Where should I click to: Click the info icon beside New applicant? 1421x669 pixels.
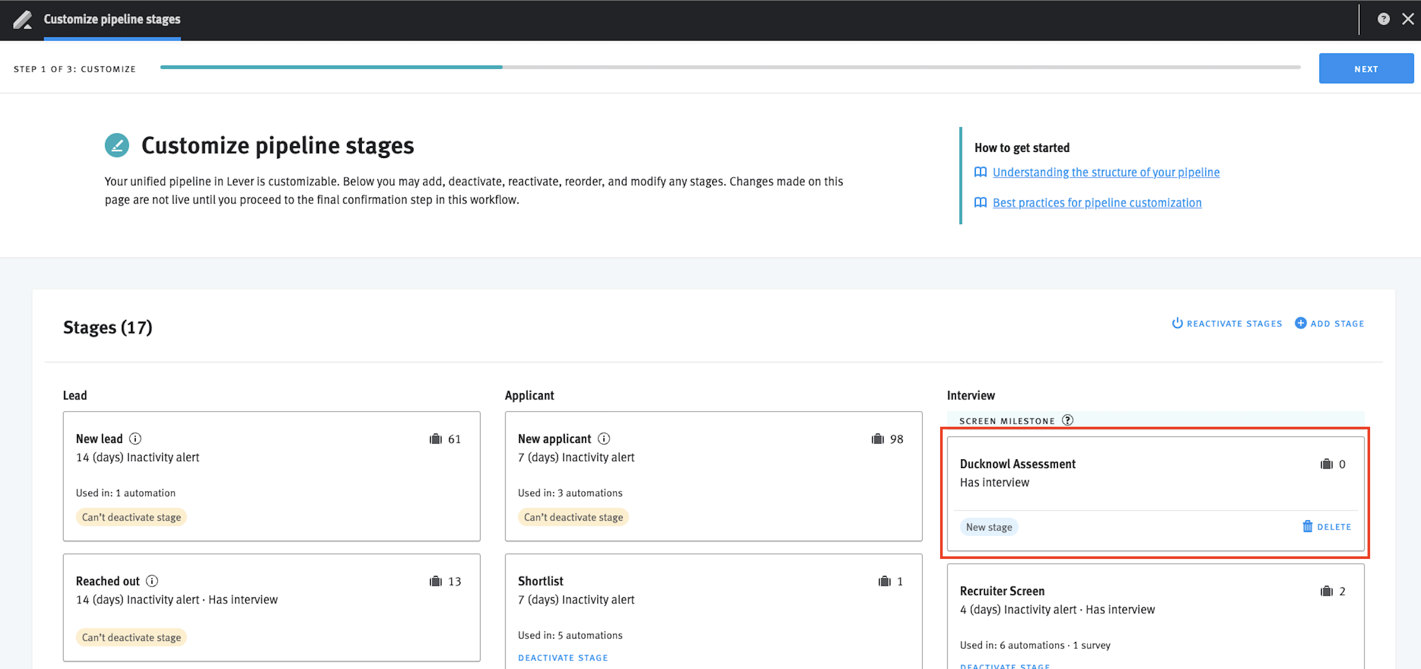604,438
